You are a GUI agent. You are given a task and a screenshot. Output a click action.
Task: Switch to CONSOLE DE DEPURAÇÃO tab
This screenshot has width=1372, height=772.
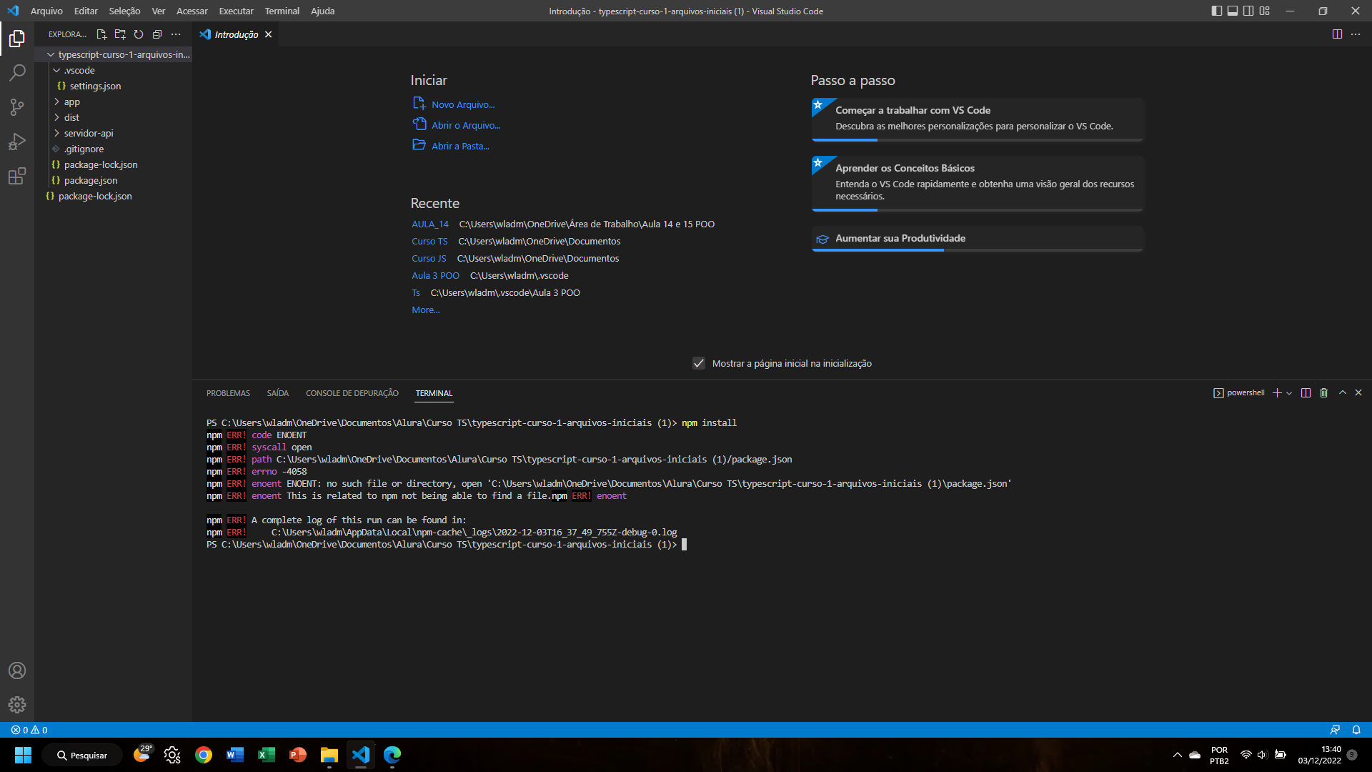pos(352,393)
